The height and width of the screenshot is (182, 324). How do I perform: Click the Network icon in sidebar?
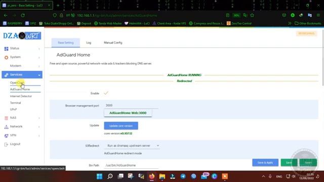6,127
